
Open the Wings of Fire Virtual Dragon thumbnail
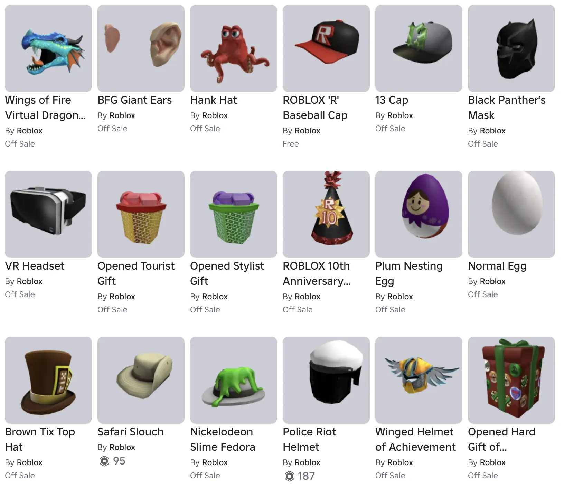click(48, 48)
